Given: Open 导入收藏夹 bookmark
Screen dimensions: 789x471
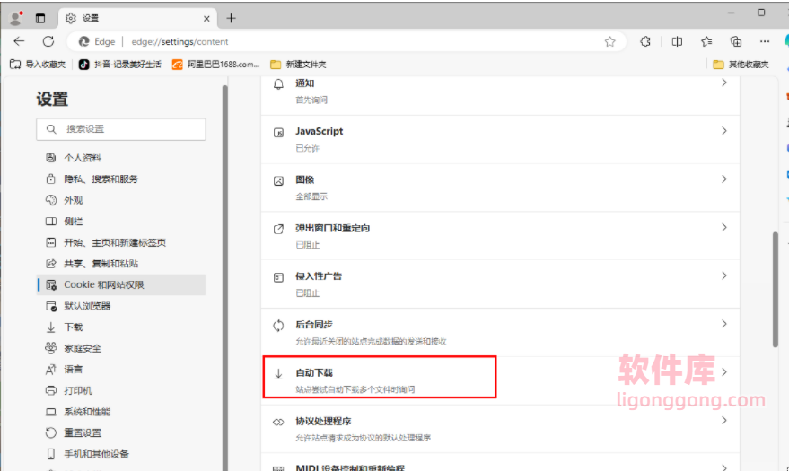Looking at the screenshot, I should click(x=38, y=65).
